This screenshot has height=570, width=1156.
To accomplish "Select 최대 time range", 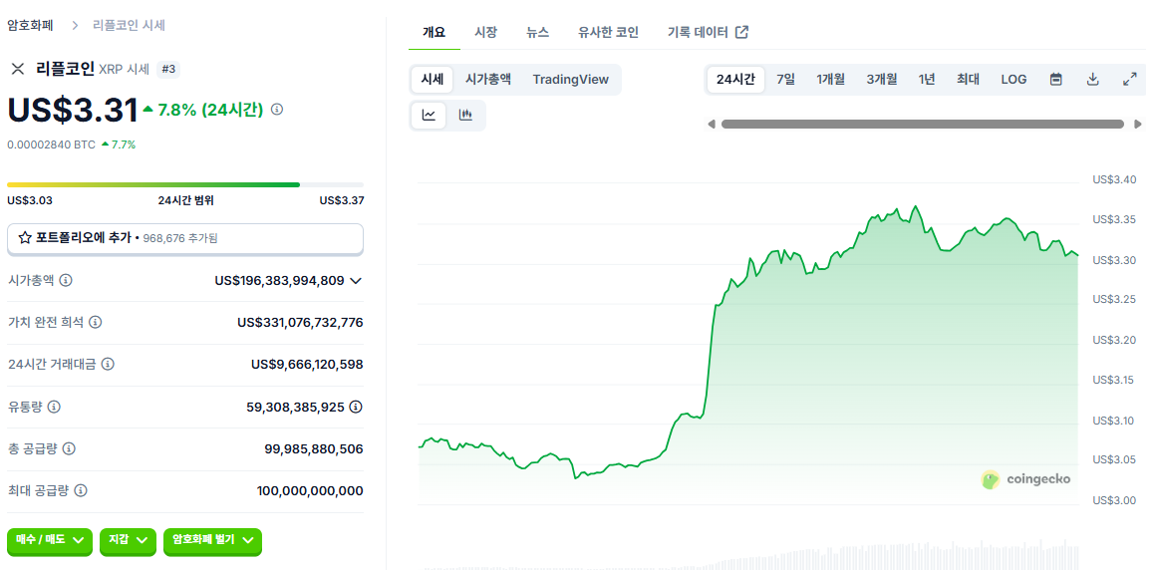I will (968, 80).
